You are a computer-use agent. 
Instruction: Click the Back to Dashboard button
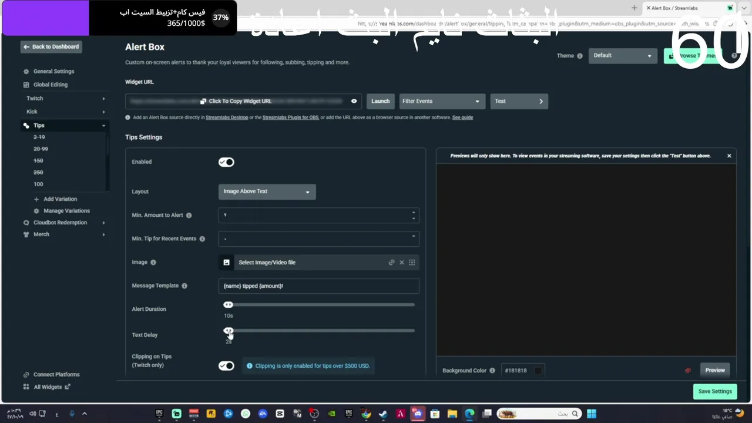51,47
